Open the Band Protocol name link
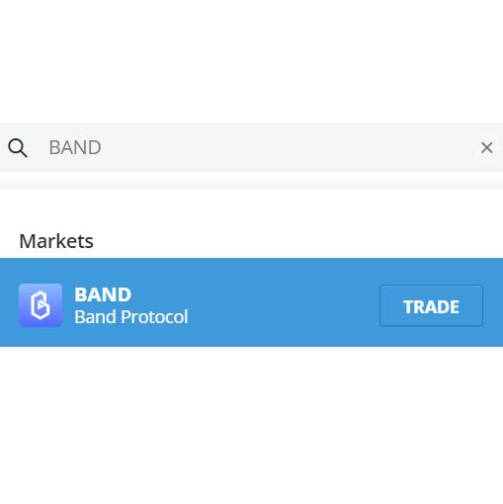Viewport: 503px width, 504px height. pyautogui.click(x=130, y=317)
